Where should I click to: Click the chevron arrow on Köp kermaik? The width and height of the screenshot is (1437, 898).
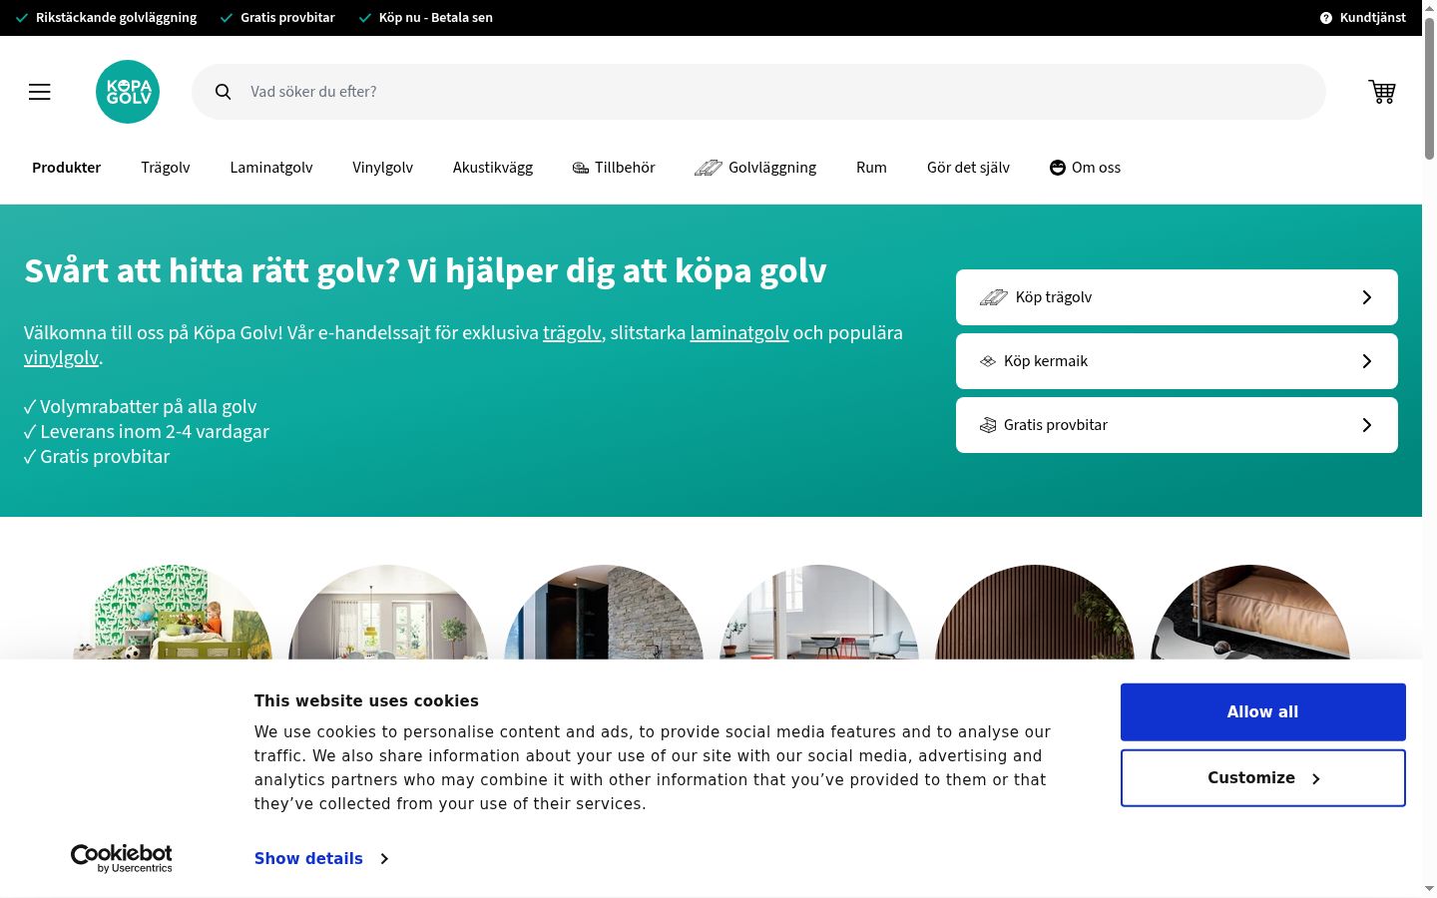[x=1367, y=361]
